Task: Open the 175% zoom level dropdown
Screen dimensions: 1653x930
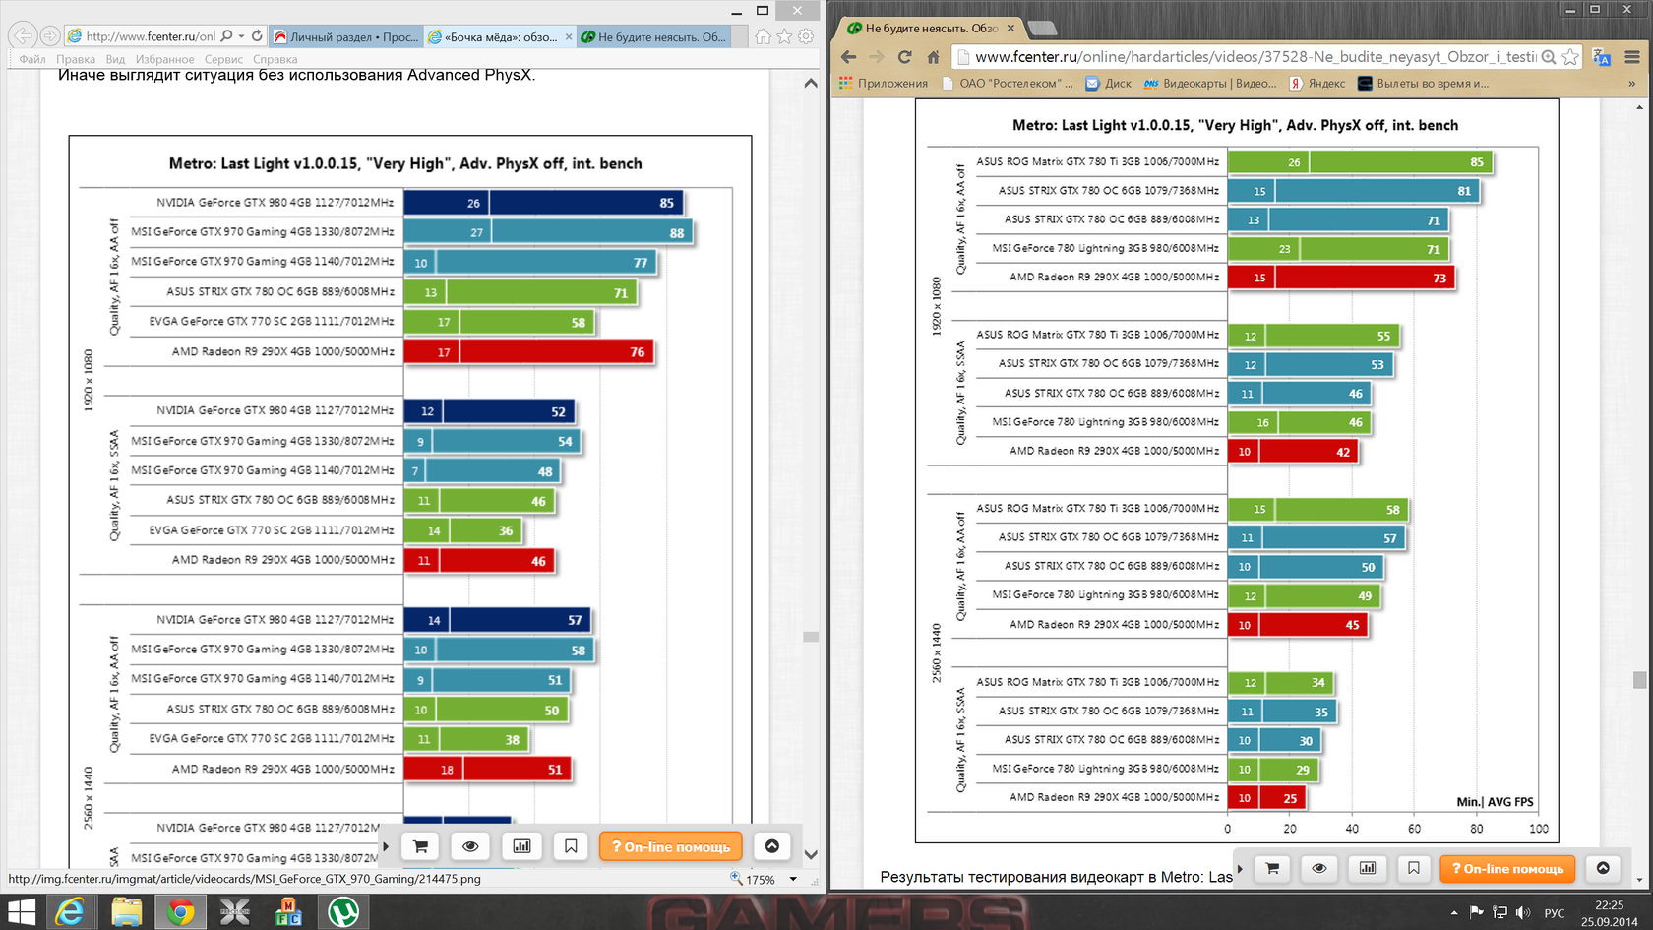Action: point(793,880)
